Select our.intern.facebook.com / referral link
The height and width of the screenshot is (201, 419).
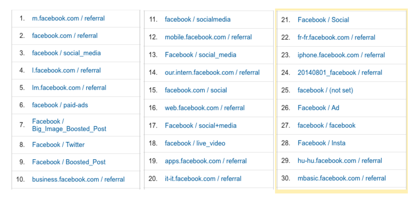click(212, 72)
